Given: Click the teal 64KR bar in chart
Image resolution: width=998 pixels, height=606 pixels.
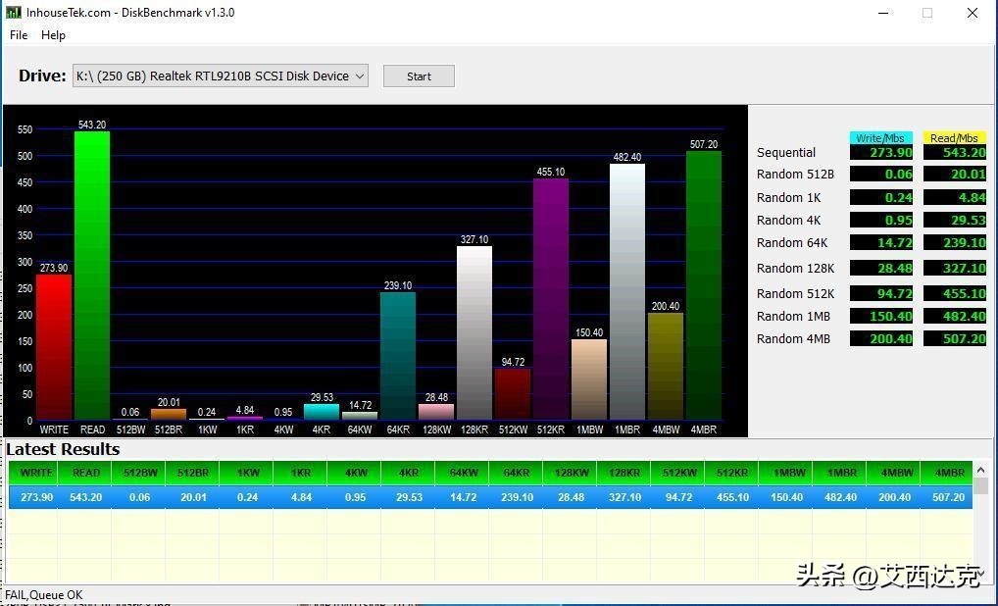Looking at the screenshot, I should point(398,356).
